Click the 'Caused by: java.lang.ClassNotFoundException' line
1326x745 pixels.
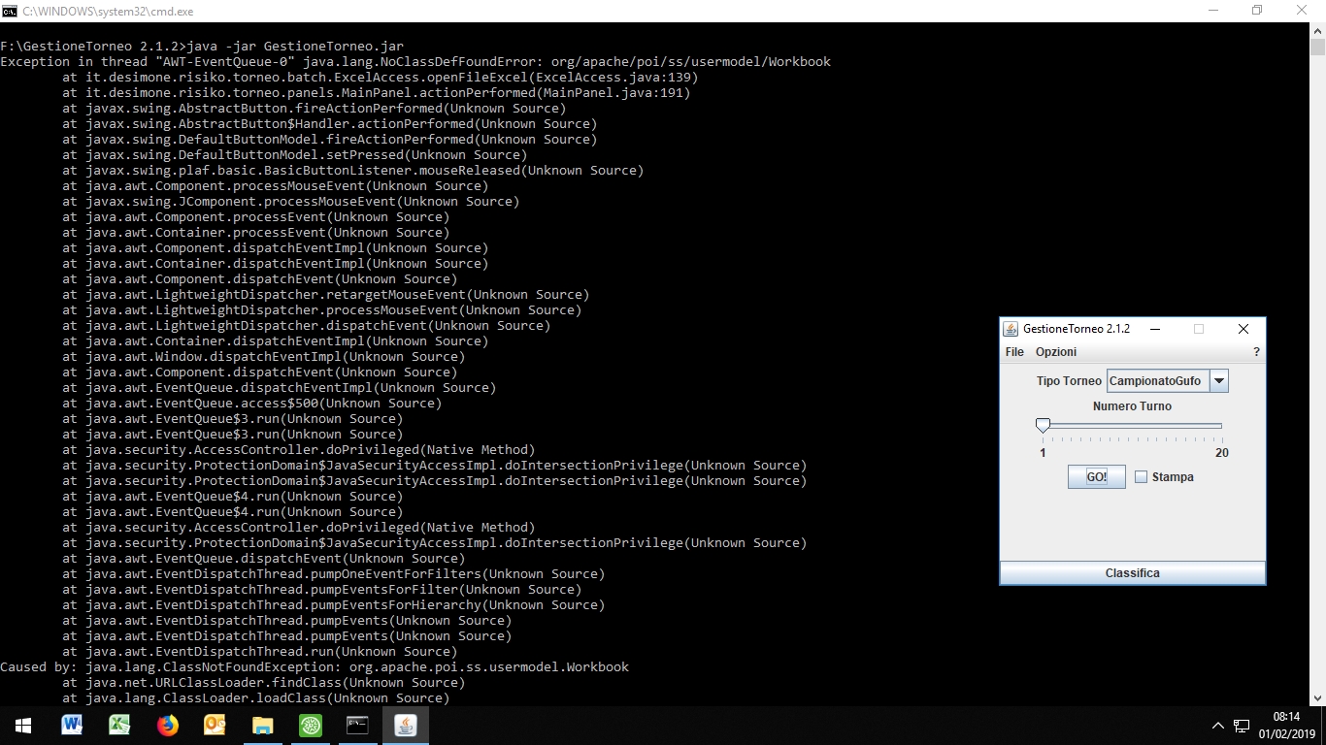point(315,666)
